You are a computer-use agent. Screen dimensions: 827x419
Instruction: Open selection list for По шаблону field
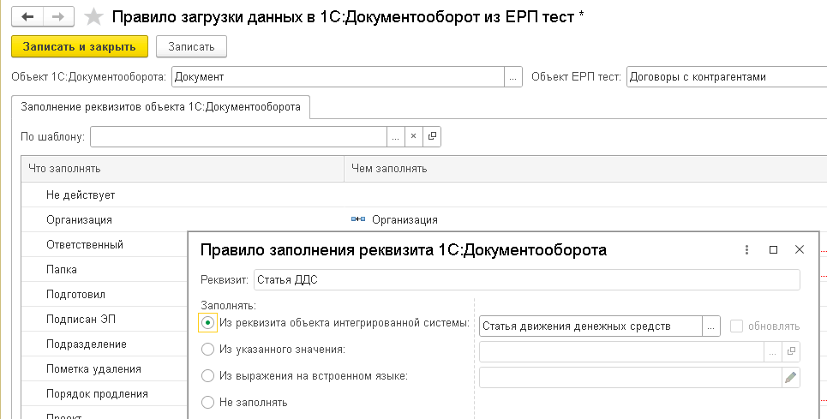point(394,136)
